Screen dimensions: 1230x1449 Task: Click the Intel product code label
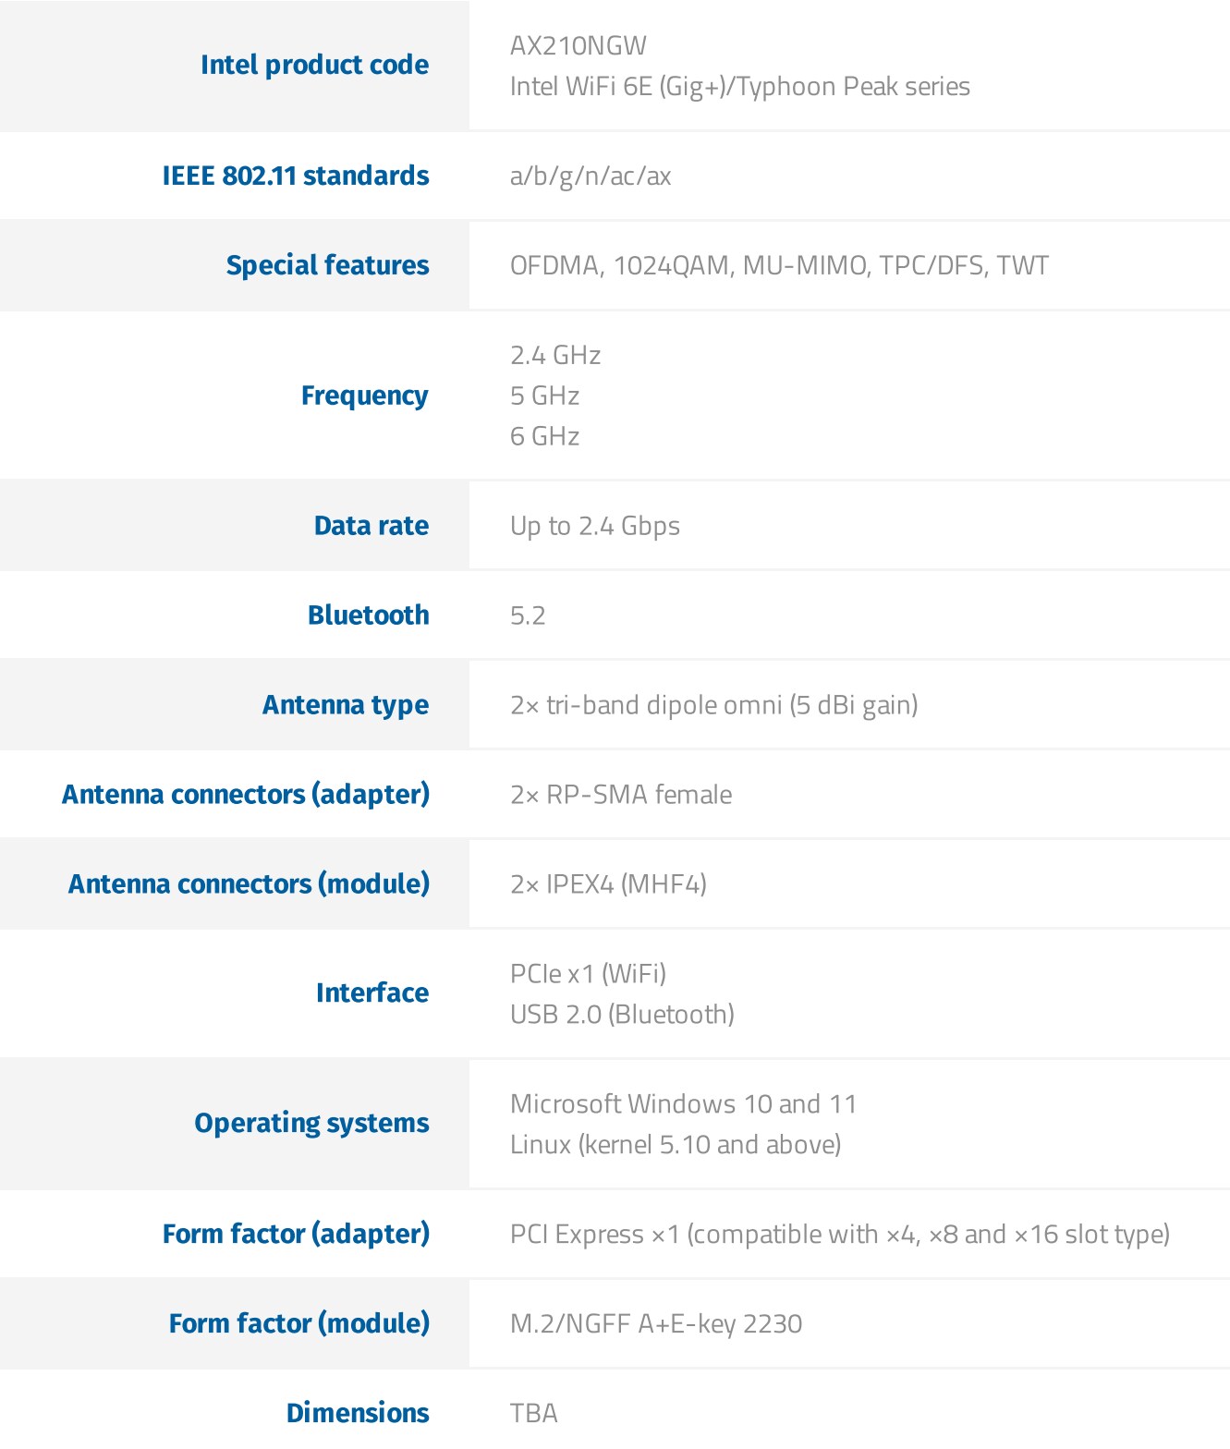(x=314, y=65)
